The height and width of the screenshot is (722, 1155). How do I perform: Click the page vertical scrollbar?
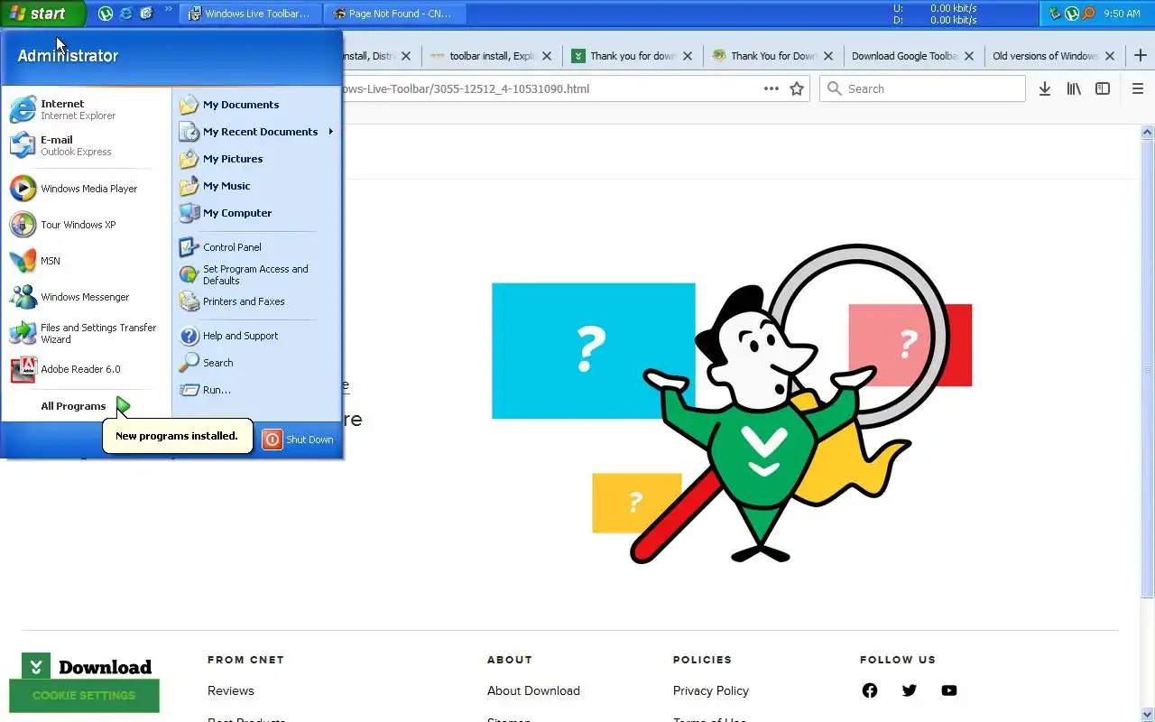[x=1148, y=368]
